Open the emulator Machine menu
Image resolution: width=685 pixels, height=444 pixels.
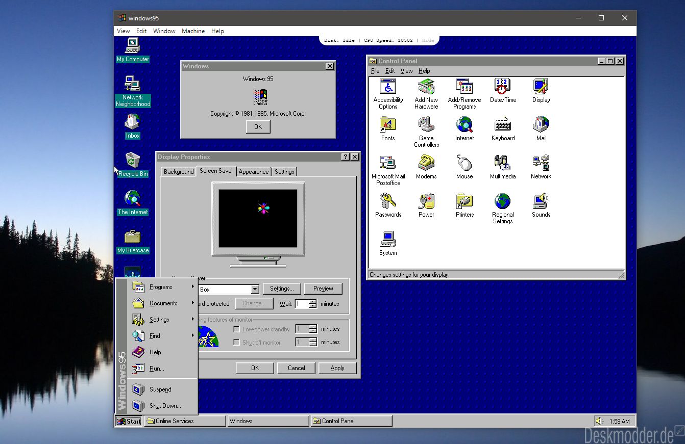point(193,31)
